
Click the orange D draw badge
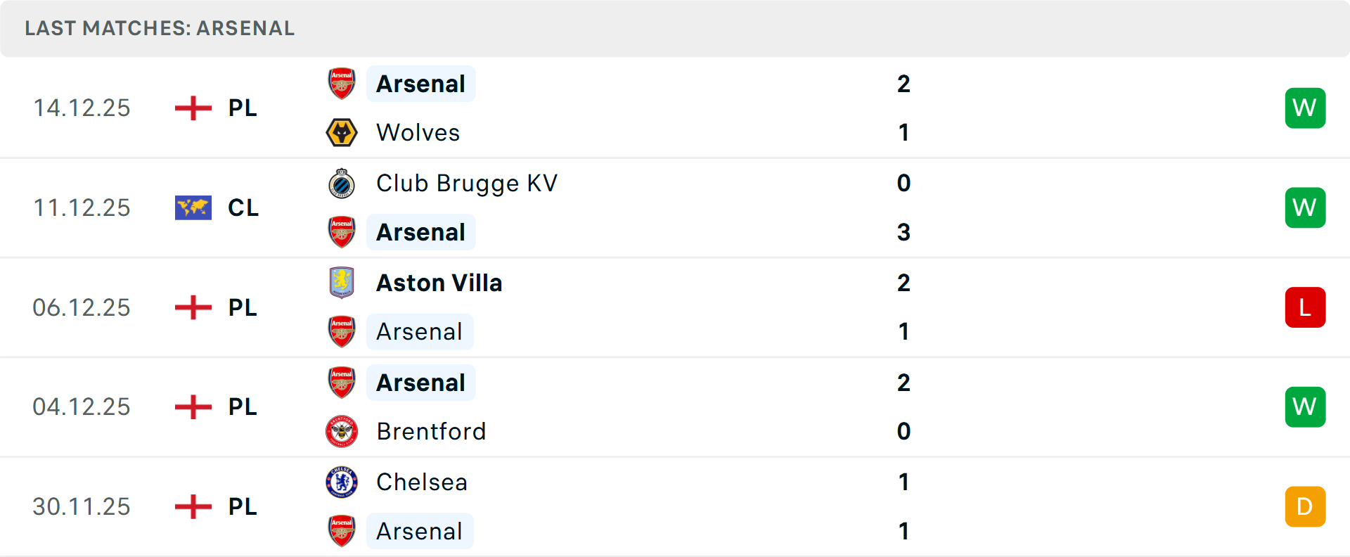pyautogui.click(x=1305, y=506)
